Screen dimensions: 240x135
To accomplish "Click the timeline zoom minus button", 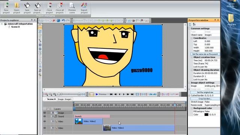I will [x=59, y=94].
